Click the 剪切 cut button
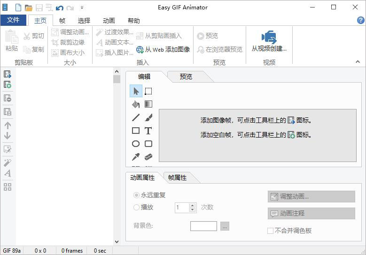The width and height of the screenshot is (366, 255). pos(34,36)
